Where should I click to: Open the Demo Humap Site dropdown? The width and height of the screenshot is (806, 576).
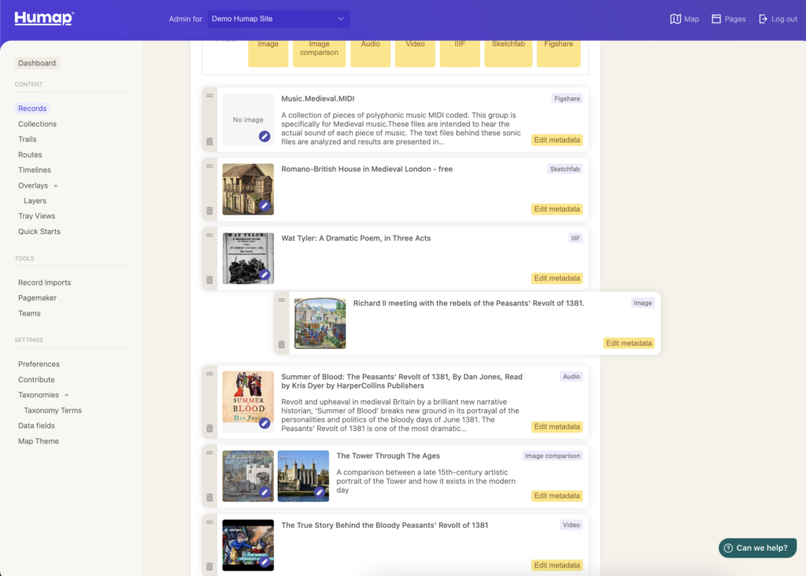coord(279,19)
